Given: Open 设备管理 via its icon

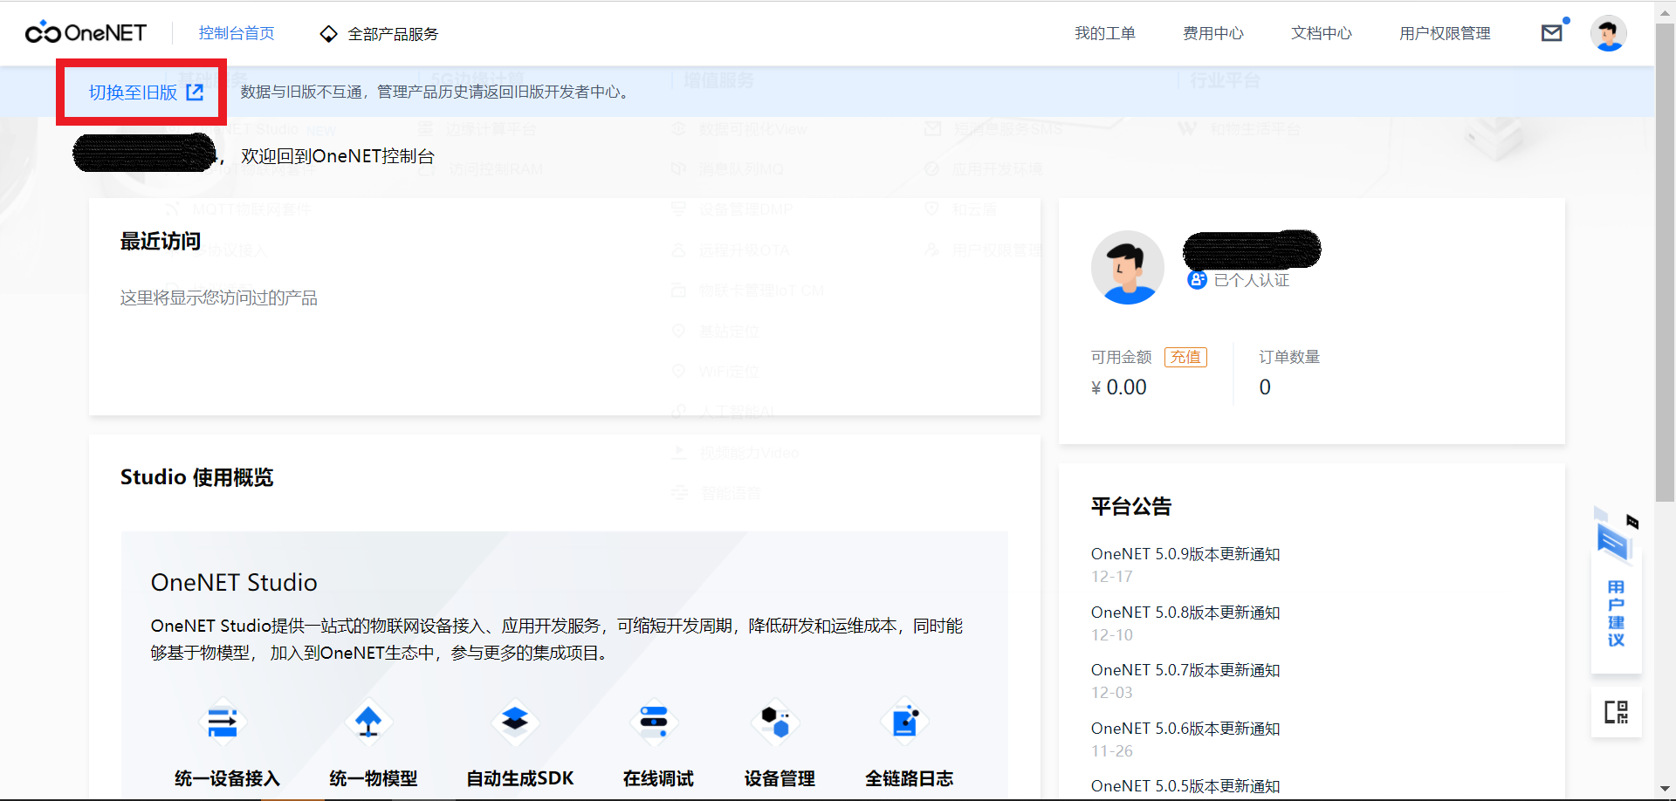Looking at the screenshot, I should click(777, 722).
